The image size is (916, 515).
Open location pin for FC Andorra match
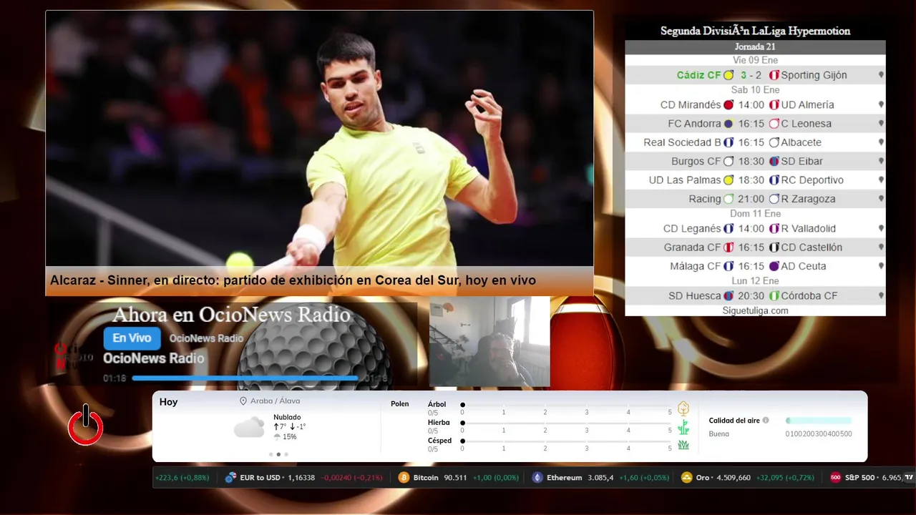click(x=881, y=124)
